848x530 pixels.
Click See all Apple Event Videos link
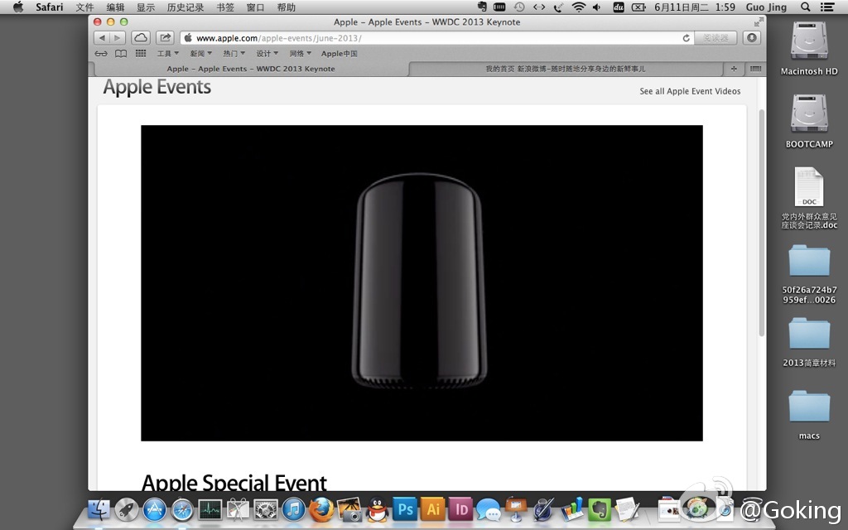pos(690,91)
